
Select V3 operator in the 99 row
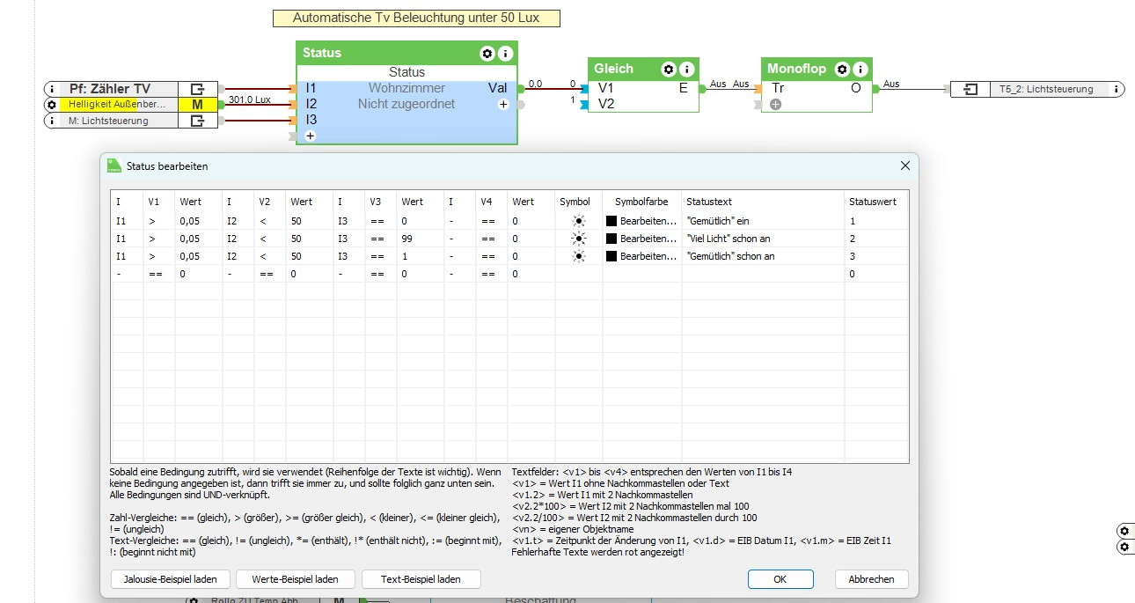click(377, 239)
